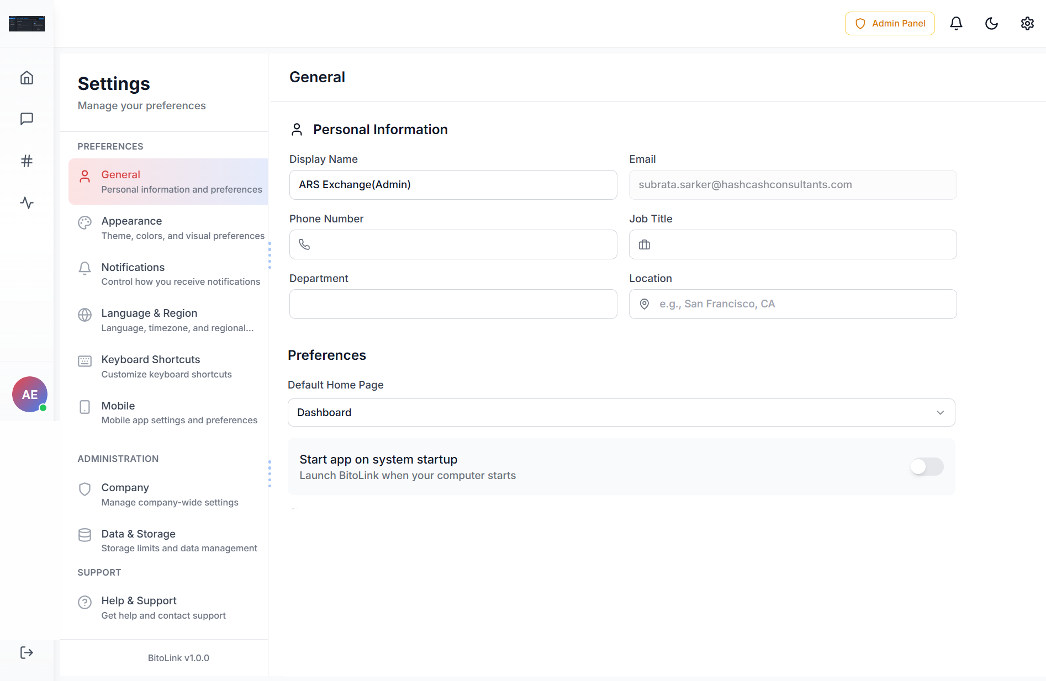Open the chat messages icon
This screenshot has height=681, width=1046.
(x=27, y=119)
